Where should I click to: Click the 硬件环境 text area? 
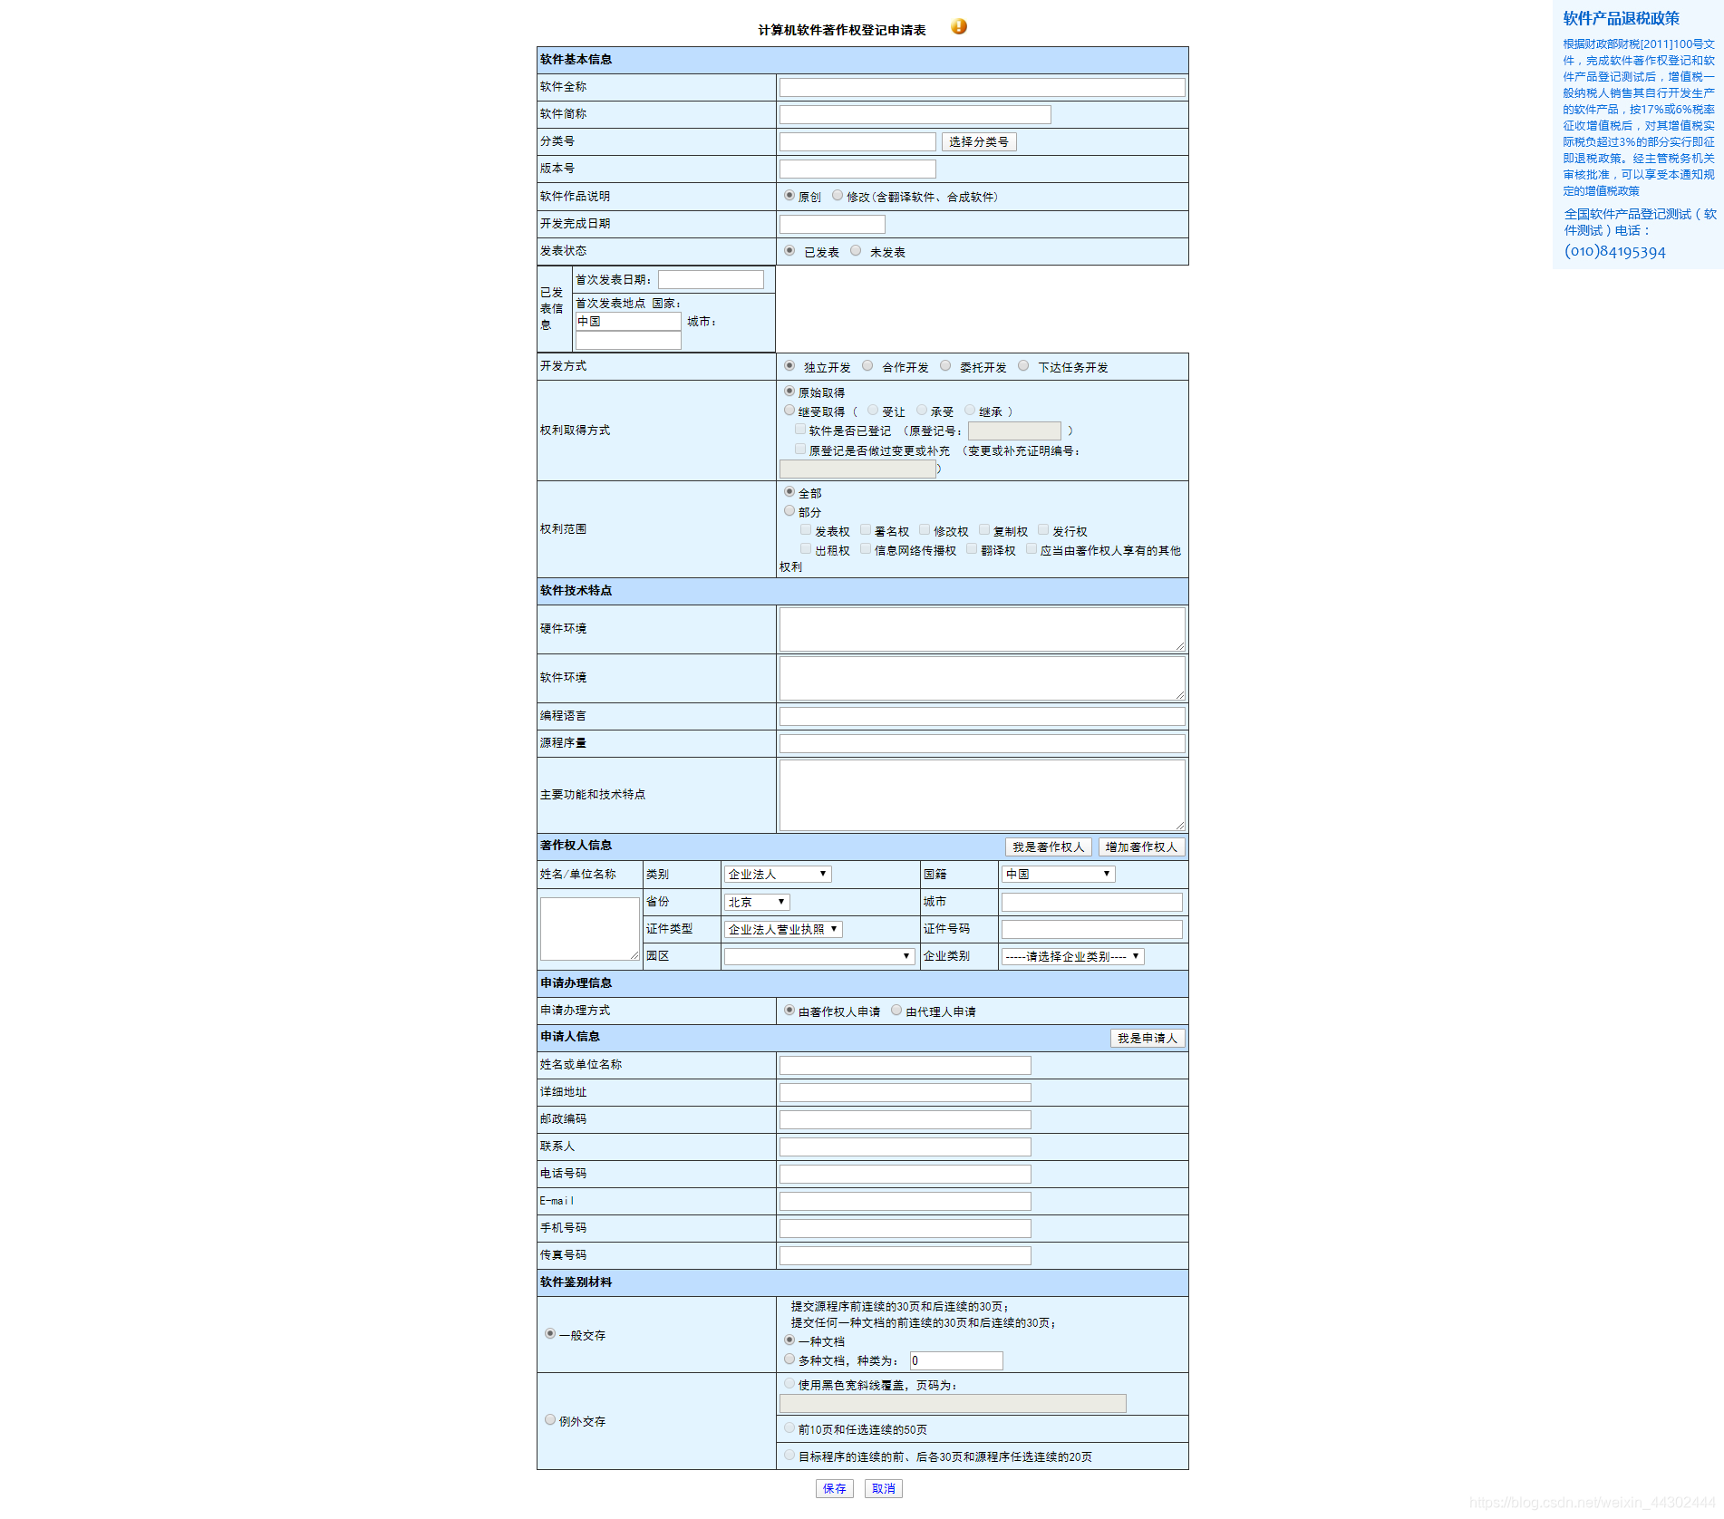click(x=983, y=630)
